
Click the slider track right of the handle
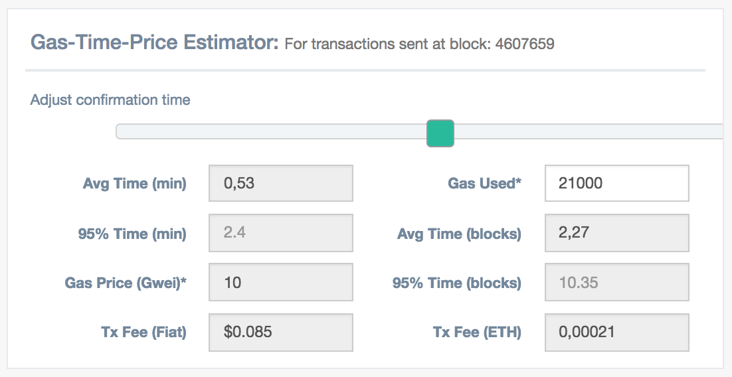(585, 132)
